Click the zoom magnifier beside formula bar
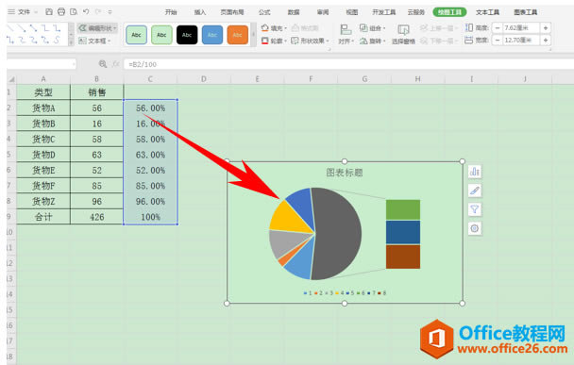The width and height of the screenshot is (574, 365). 103,64
